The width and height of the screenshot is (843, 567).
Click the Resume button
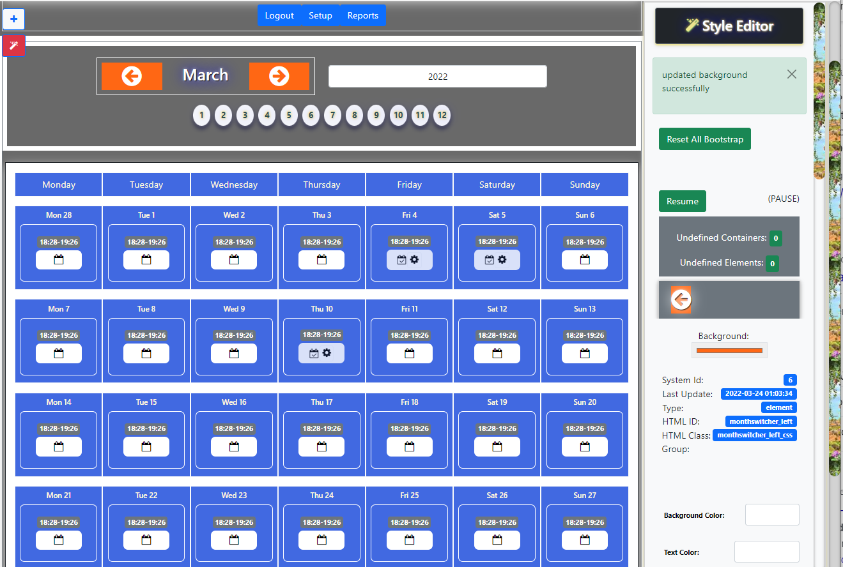pos(683,201)
